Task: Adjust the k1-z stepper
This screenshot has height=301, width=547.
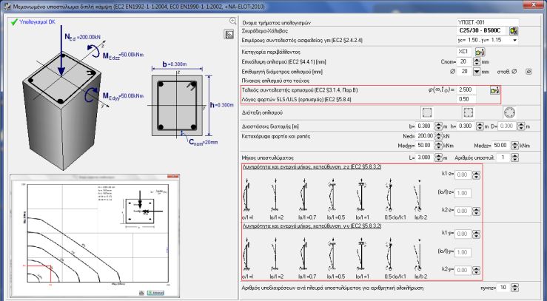Action: coord(476,175)
